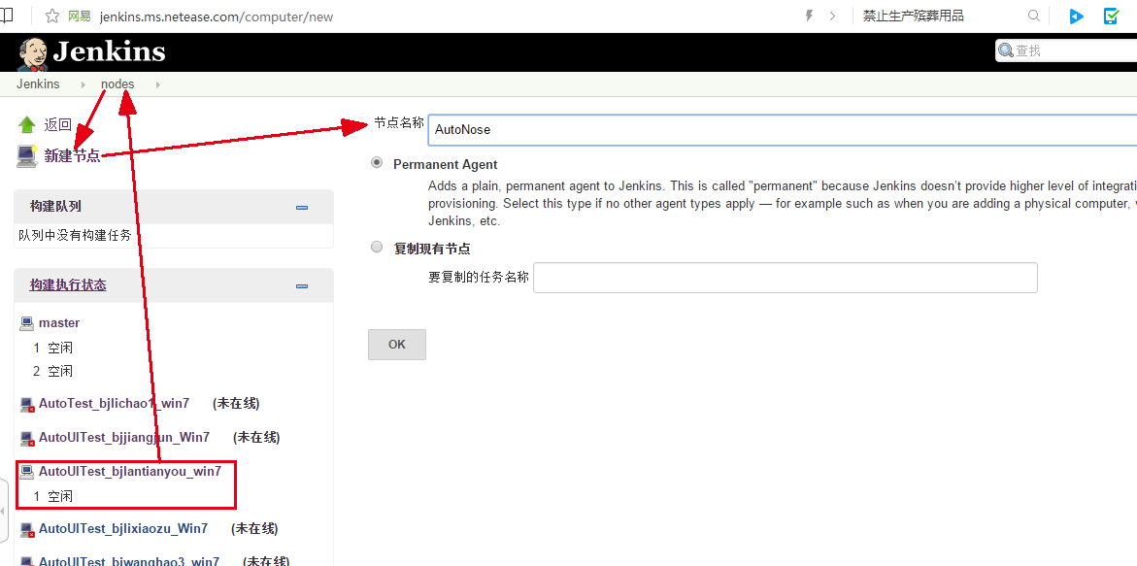Click the OK button

click(x=397, y=345)
